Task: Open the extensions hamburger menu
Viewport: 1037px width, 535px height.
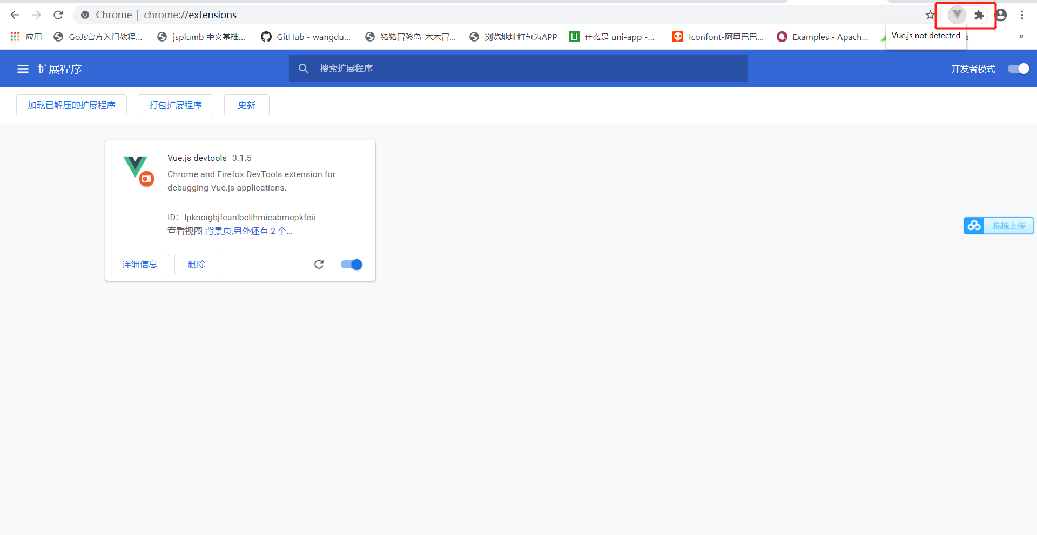Action: 22,69
